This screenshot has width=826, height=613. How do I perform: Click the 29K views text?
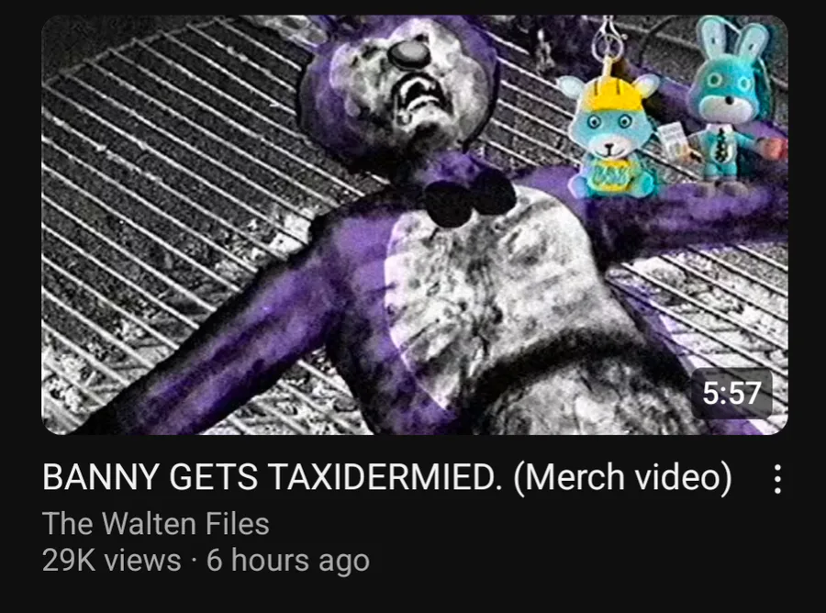[112, 560]
